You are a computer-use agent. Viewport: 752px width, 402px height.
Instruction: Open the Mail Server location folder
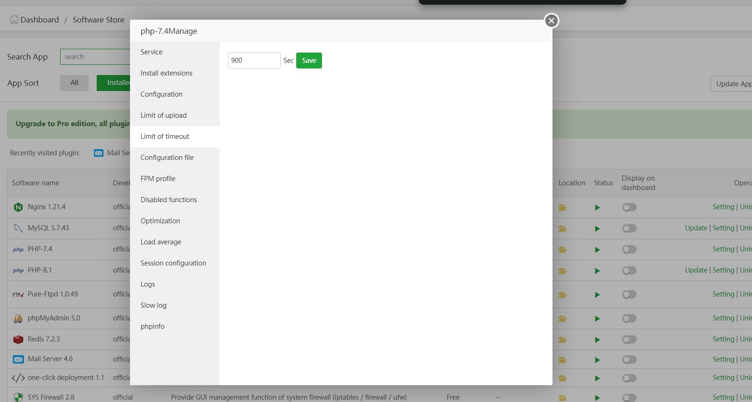562,360
